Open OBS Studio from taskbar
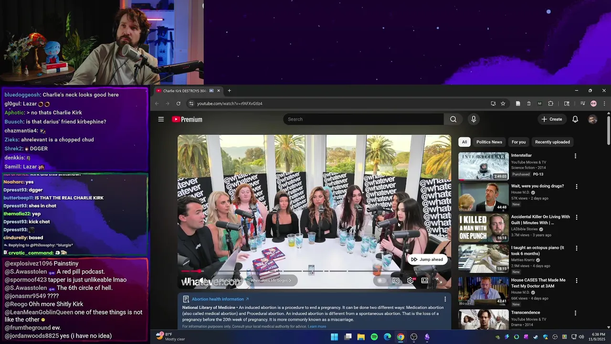 tap(414, 337)
